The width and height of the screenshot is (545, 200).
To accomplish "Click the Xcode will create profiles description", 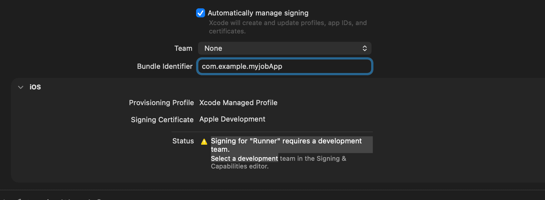I will pos(288,27).
